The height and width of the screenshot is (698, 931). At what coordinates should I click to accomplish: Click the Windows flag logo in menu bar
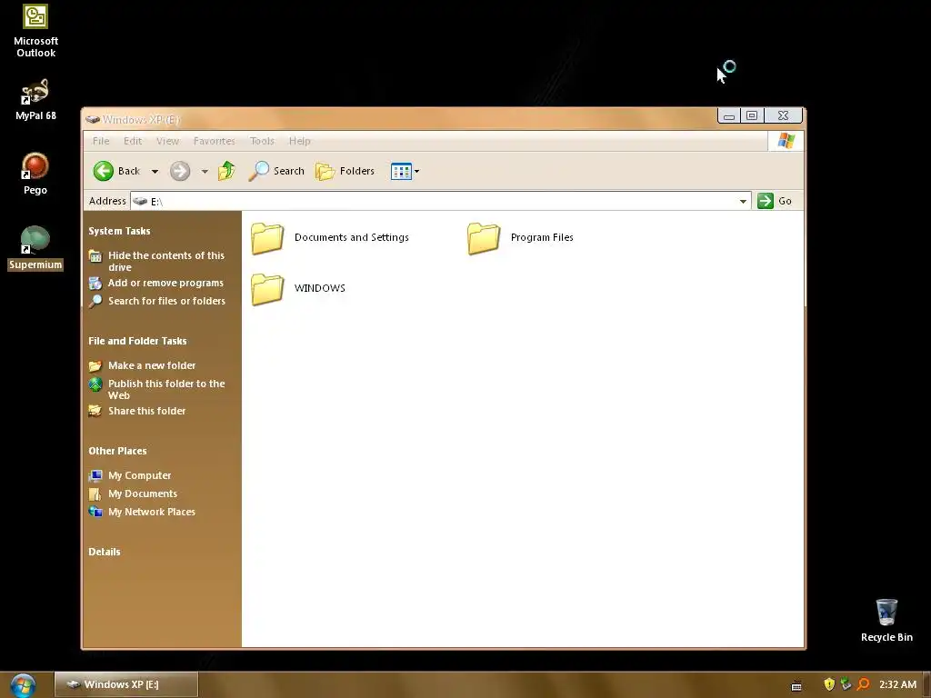(786, 141)
